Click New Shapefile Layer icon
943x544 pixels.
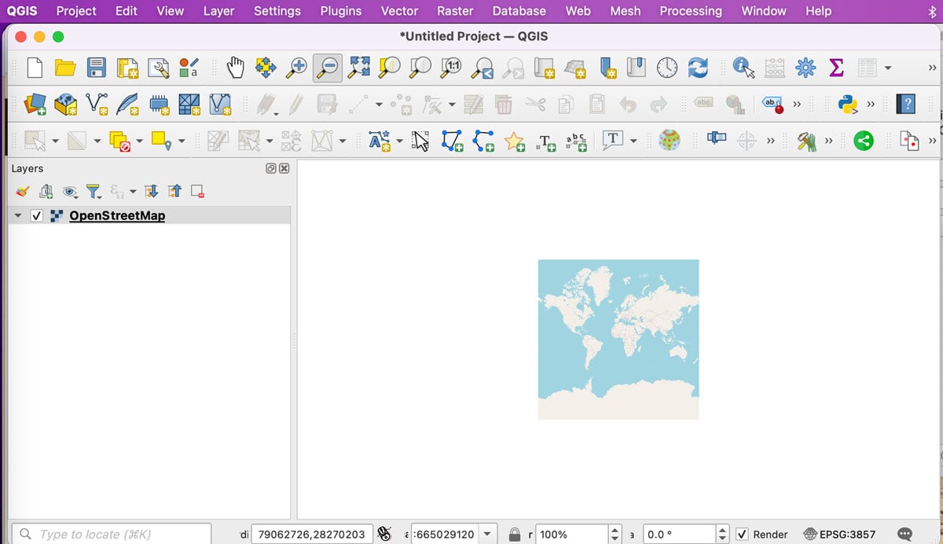(x=97, y=104)
